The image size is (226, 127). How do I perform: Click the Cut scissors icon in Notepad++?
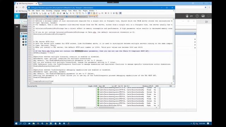[x=49, y=13]
